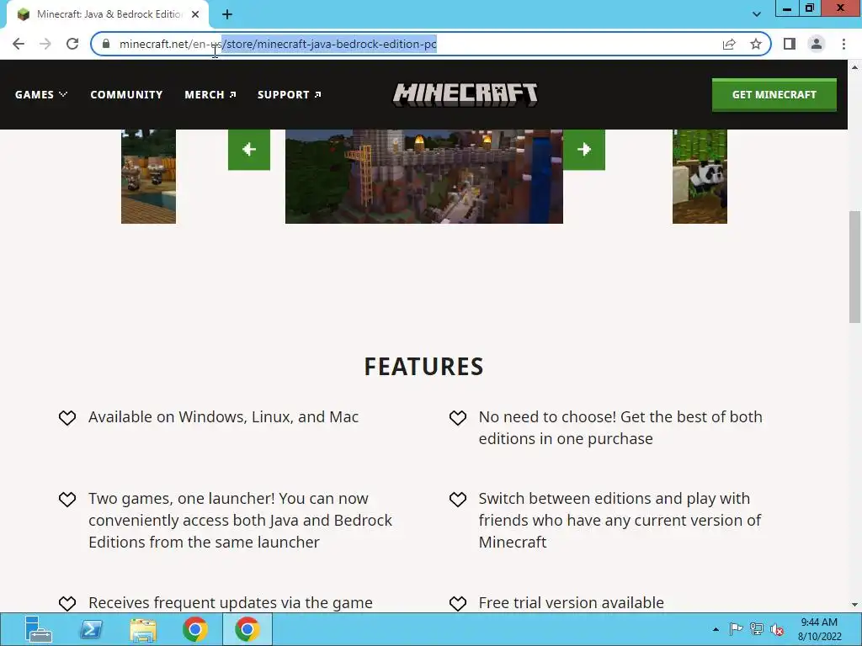The width and height of the screenshot is (862, 646).
Task: Click text "Free trial version available"
Action: point(572,602)
